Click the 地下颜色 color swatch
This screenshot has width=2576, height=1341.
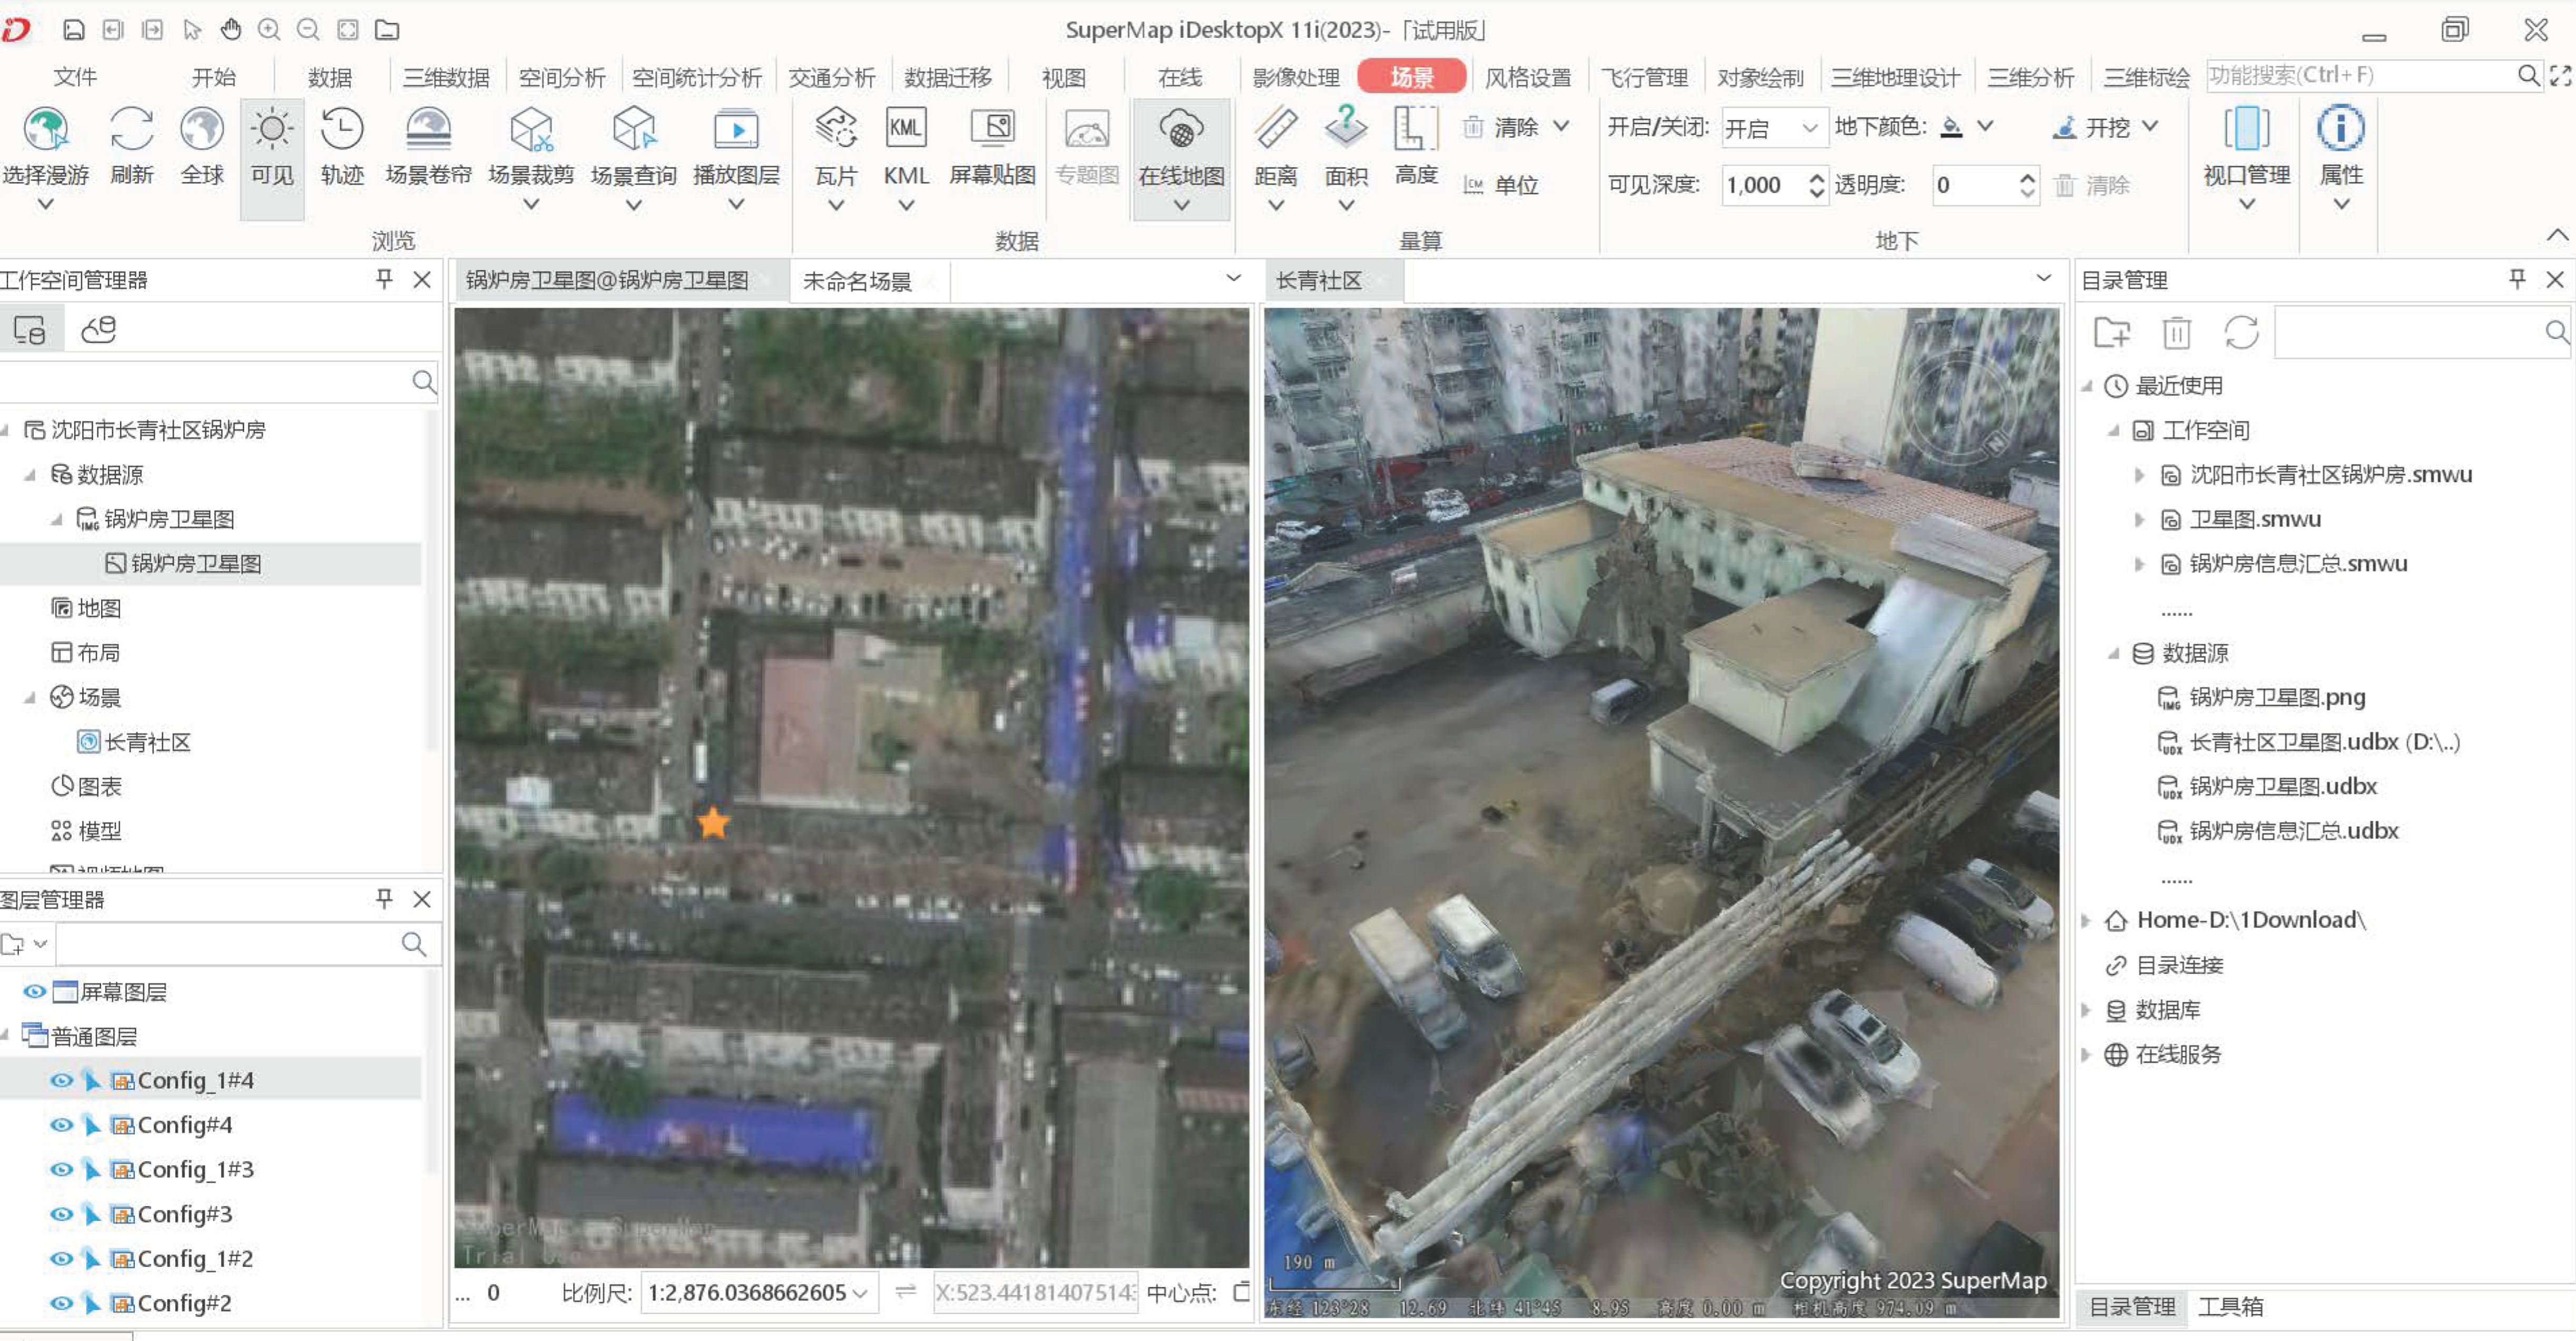(1951, 127)
